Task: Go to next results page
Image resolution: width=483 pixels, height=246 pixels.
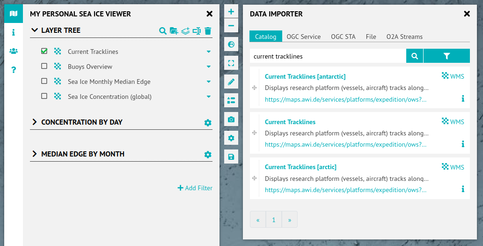Action: 290,219
